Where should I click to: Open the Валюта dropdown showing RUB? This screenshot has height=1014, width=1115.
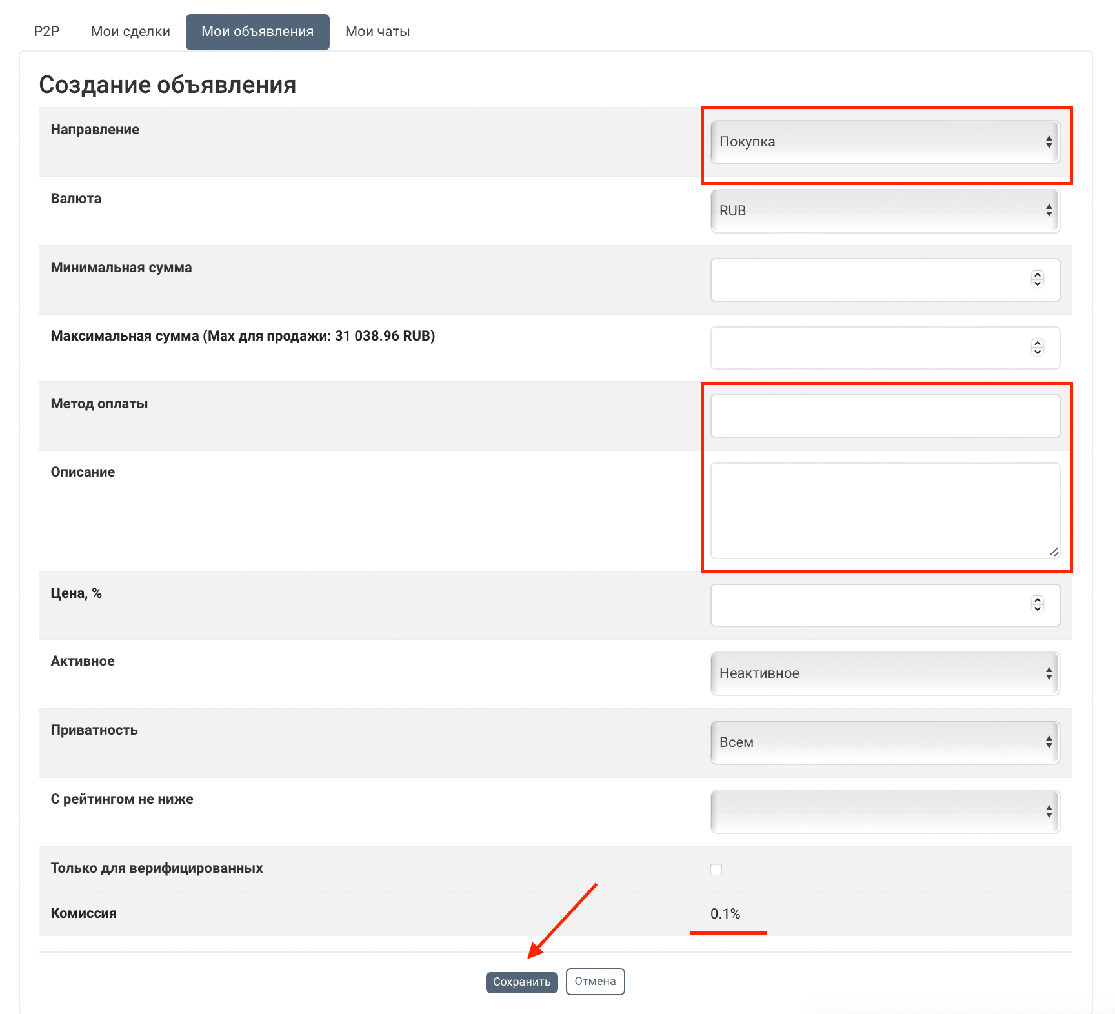pos(884,211)
